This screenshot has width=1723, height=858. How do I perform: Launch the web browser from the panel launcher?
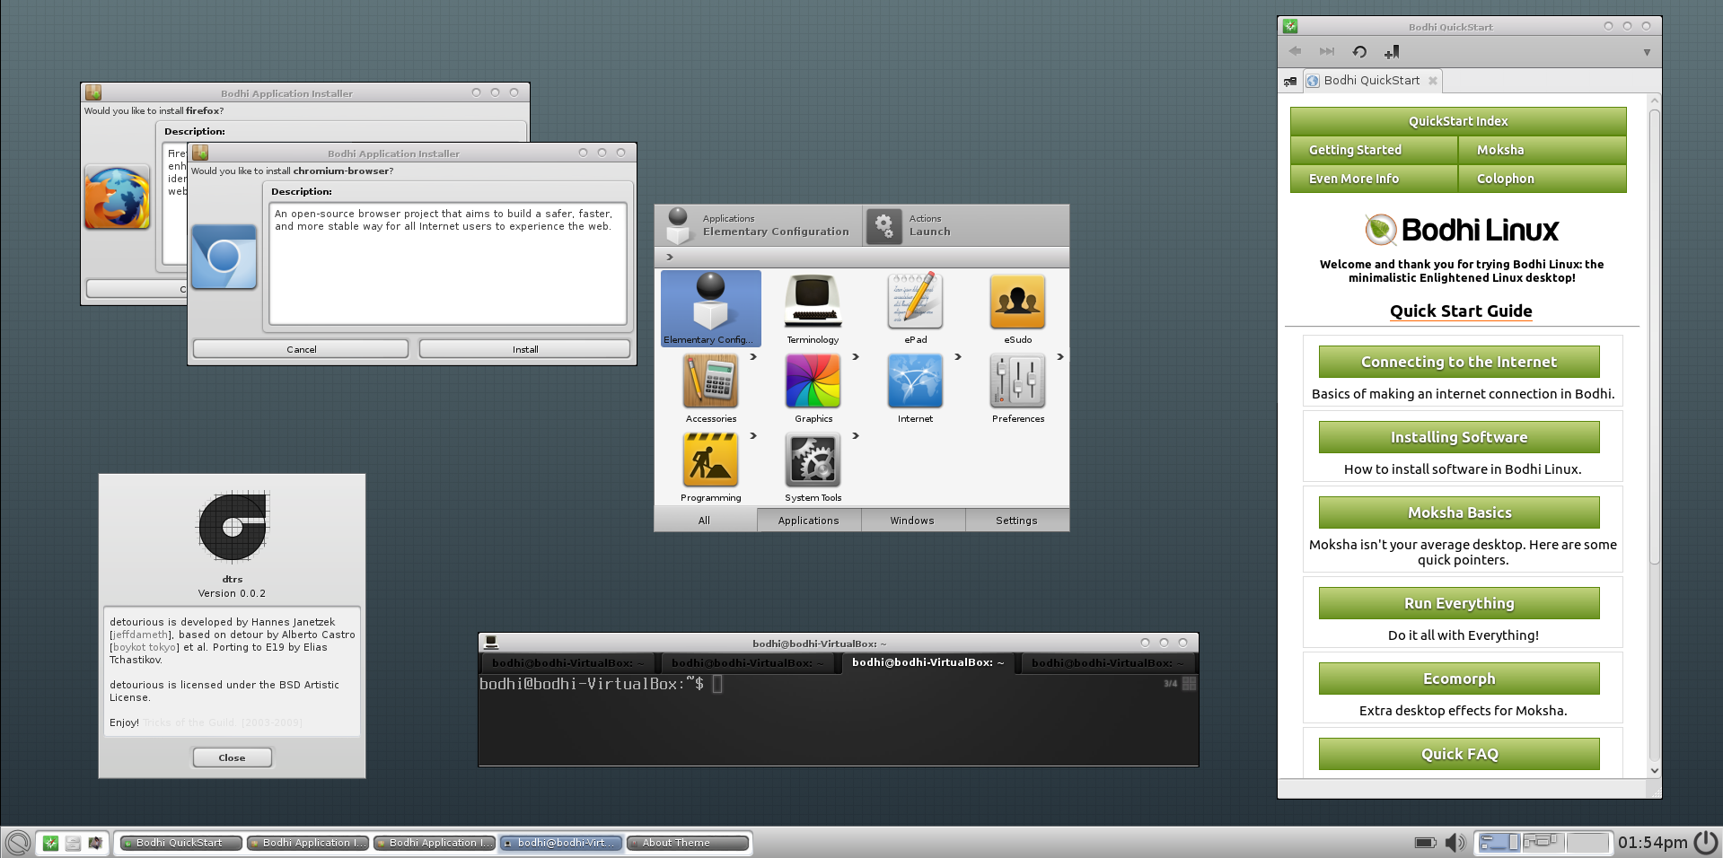pos(51,843)
